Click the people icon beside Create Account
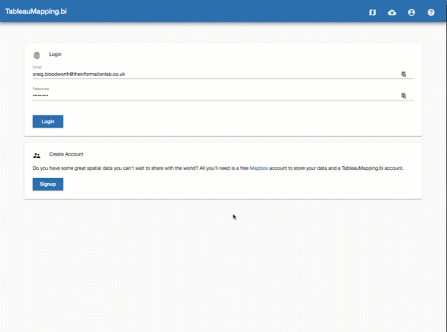The image size is (447, 332). point(37,156)
